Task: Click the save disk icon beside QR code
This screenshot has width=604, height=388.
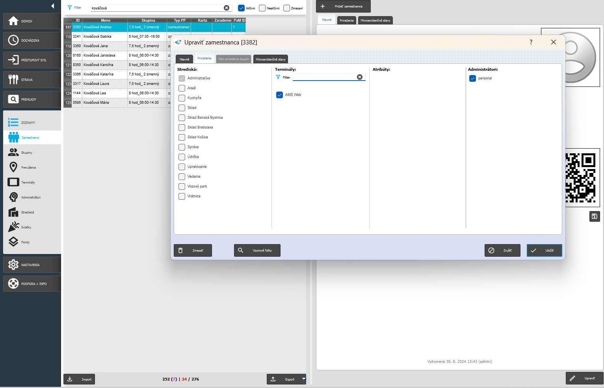Action: click(595, 216)
